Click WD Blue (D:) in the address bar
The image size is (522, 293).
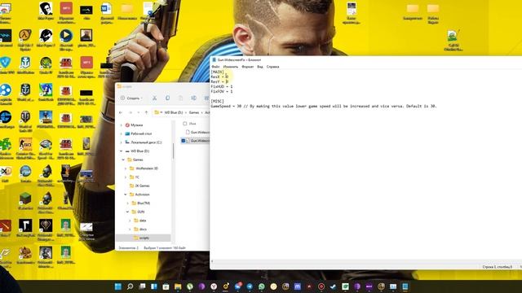tap(174, 112)
